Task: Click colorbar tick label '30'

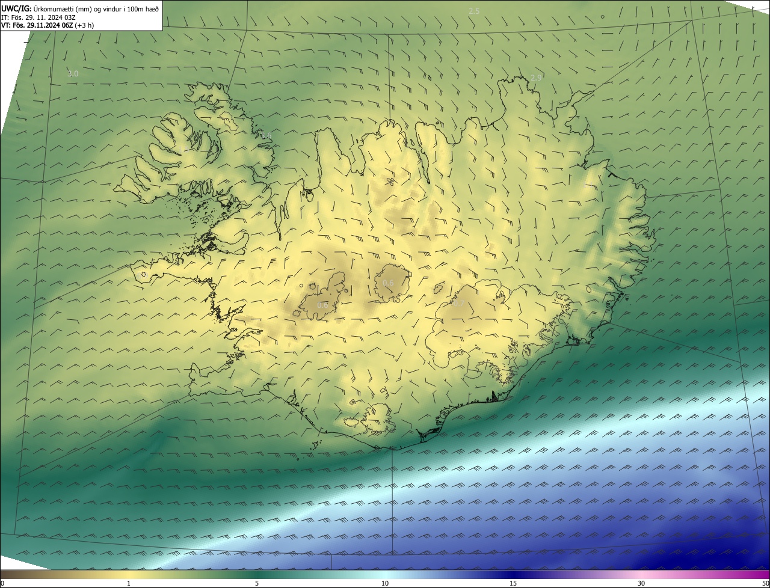Action: click(x=641, y=583)
